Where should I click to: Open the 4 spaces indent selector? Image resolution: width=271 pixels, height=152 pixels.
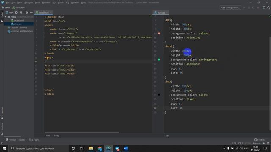[x=257, y=143]
